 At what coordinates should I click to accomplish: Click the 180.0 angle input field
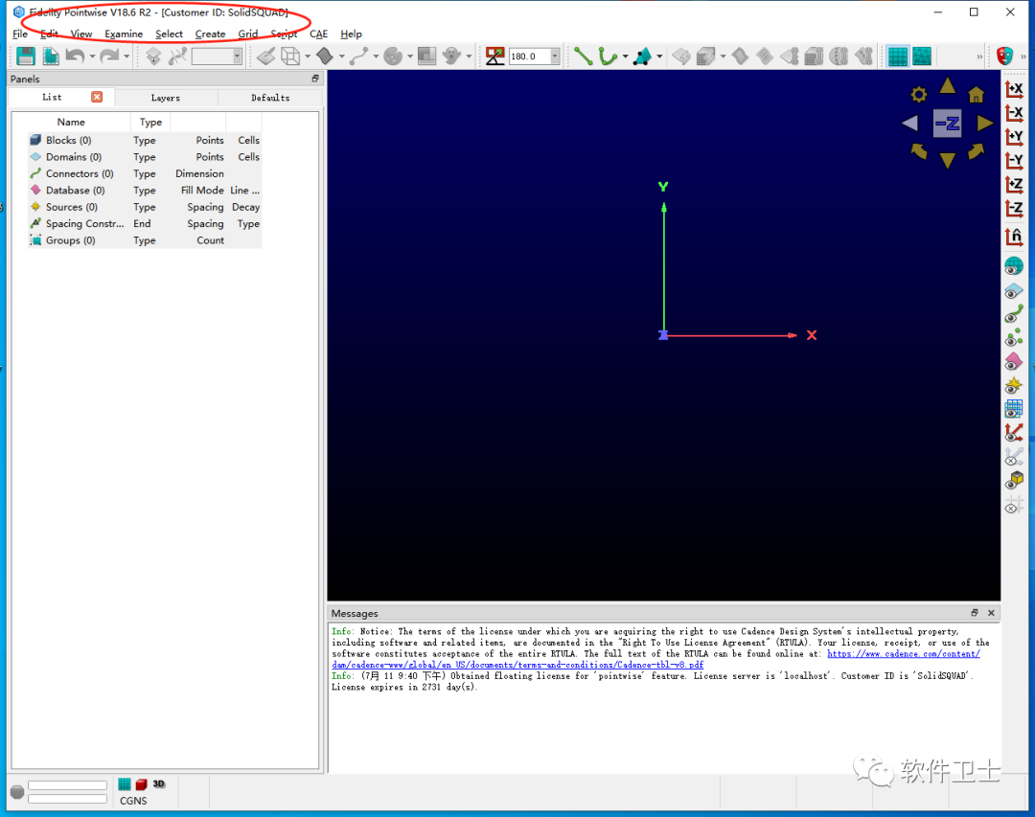pos(529,57)
